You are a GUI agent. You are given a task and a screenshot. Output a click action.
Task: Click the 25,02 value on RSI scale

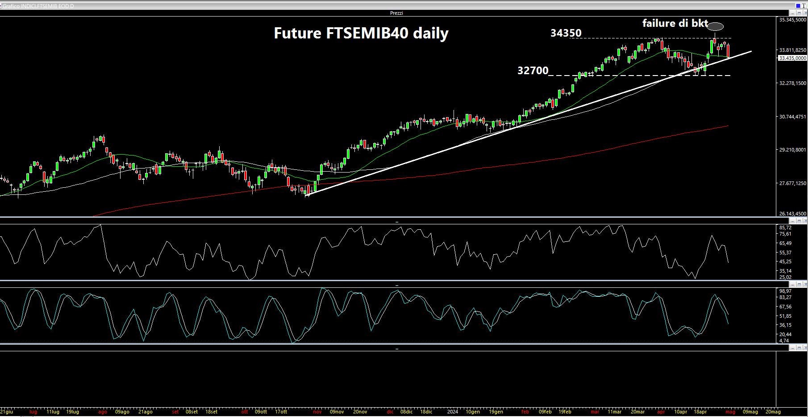point(785,277)
